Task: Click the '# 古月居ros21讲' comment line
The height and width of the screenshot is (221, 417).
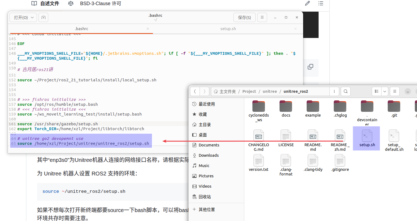Action: 35,70
